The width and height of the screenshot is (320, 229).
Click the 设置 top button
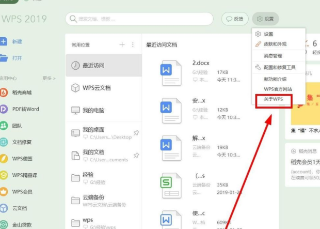265,19
